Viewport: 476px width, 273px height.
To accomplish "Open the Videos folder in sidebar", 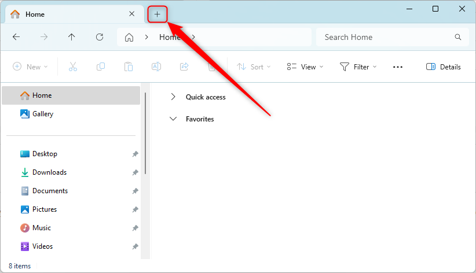I will tap(36, 246).
